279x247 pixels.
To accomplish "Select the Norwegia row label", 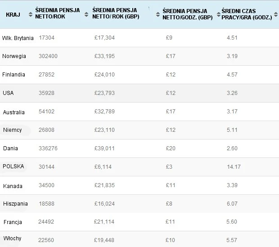I will coord(14,56).
